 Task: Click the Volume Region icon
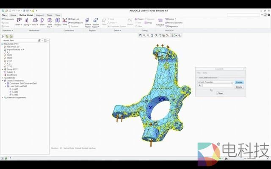point(95,20)
